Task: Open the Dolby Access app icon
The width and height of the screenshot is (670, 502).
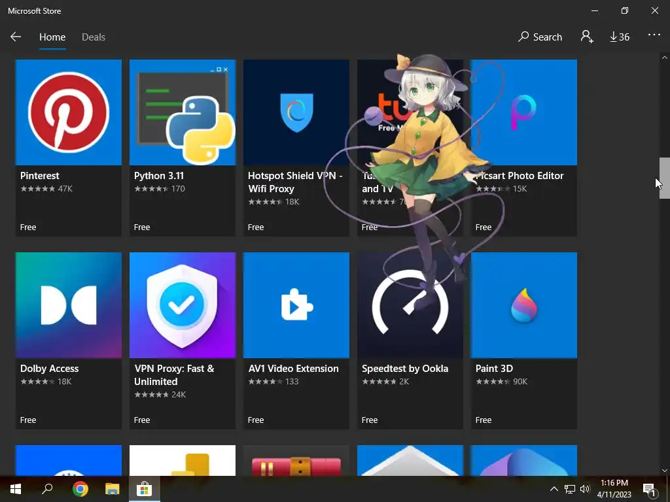Action: [68, 305]
